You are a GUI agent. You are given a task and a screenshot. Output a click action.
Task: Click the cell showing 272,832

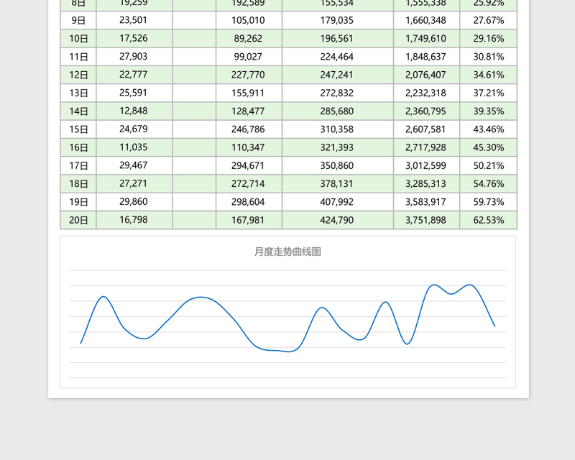(338, 93)
